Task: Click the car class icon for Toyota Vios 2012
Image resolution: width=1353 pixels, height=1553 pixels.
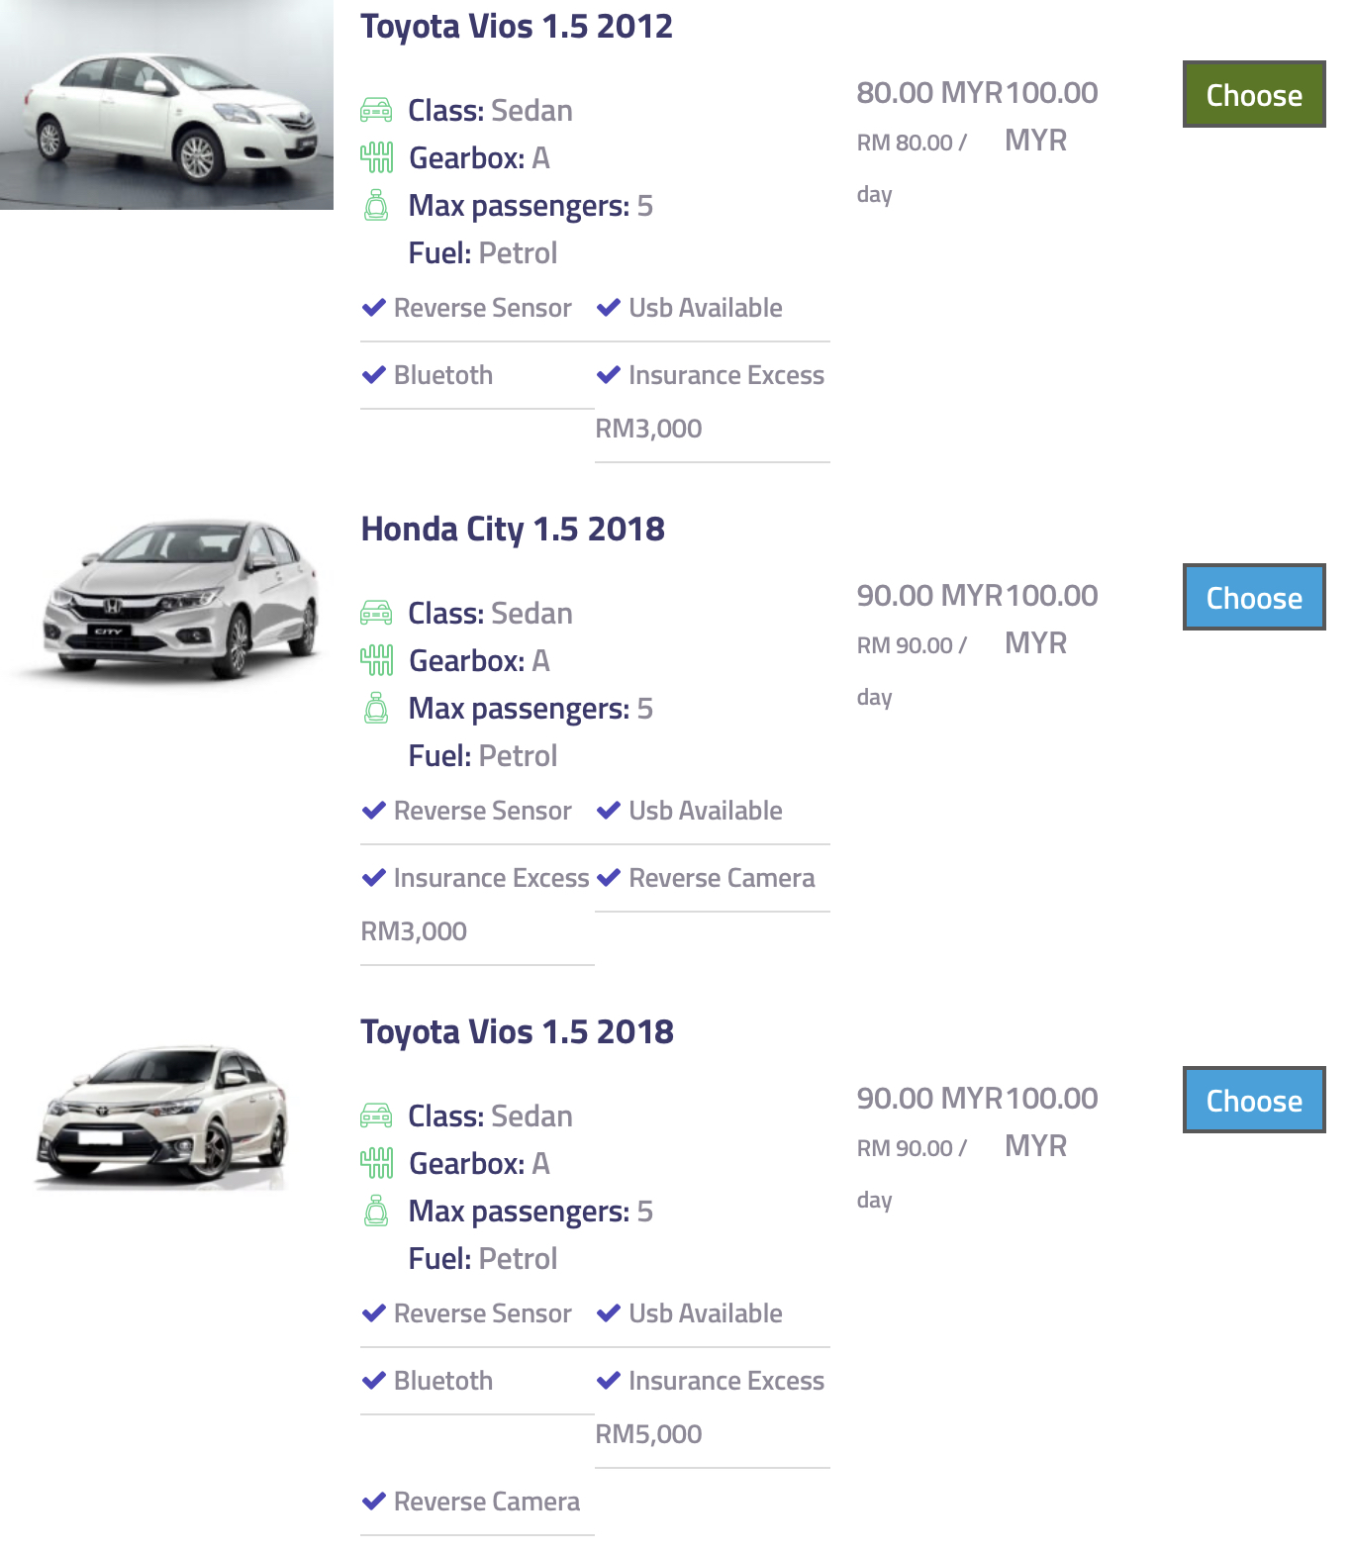Action: click(x=376, y=110)
